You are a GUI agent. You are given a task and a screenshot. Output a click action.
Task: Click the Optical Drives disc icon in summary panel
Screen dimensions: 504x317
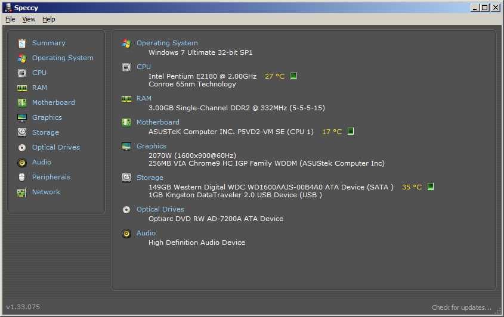click(x=126, y=210)
